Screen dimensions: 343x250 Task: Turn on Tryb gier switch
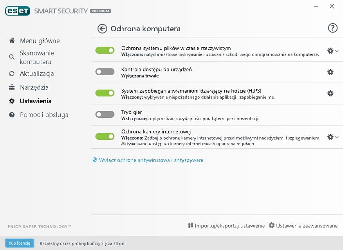(x=105, y=114)
